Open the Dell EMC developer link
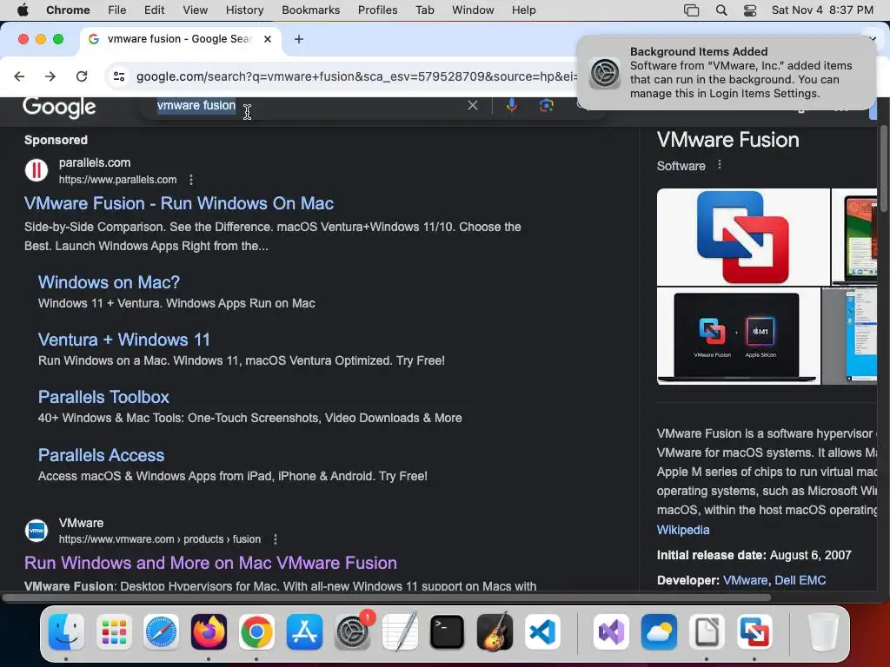 pos(800,580)
